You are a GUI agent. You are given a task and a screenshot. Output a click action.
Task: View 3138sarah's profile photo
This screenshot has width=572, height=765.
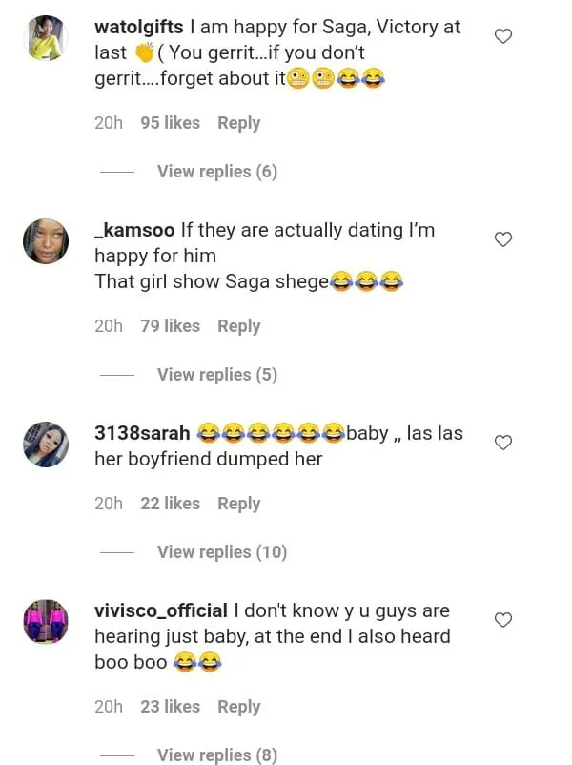[46, 445]
